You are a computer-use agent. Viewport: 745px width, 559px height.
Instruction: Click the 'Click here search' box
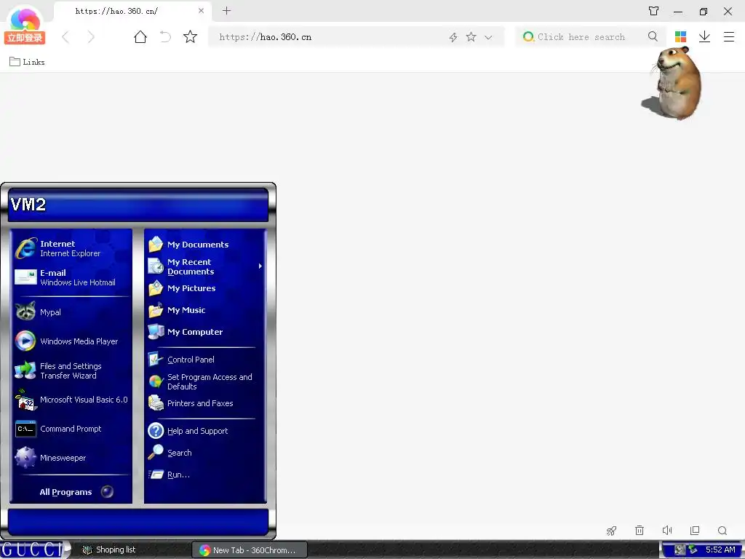click(x=581, y=37)
